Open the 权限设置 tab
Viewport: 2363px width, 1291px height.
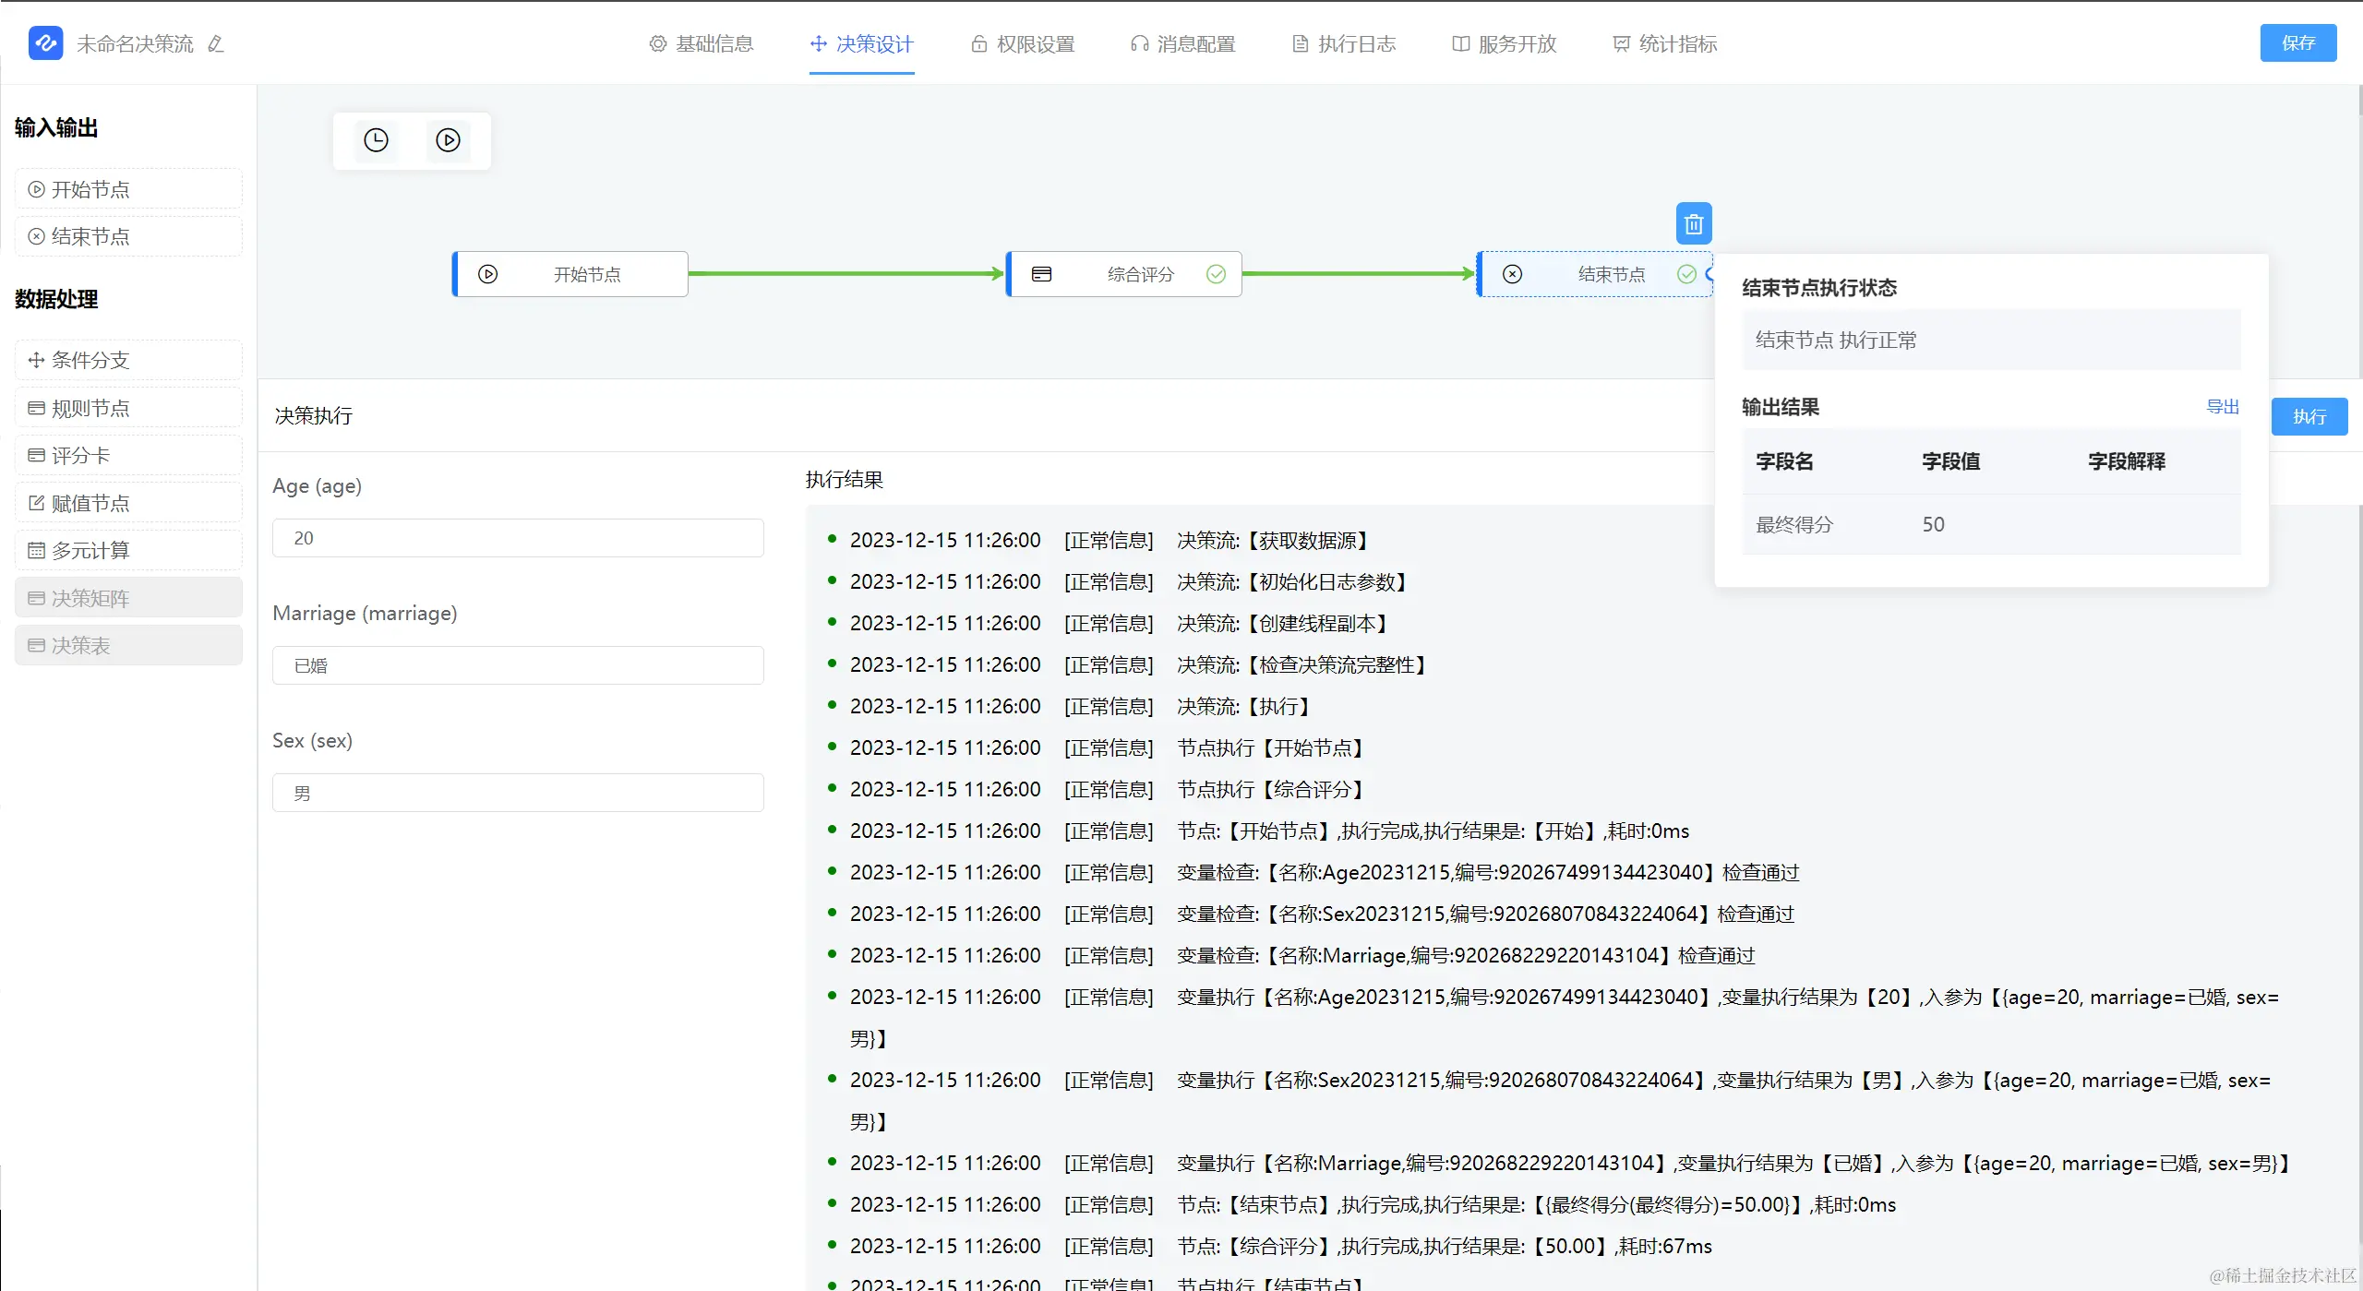pos(1023,43)
